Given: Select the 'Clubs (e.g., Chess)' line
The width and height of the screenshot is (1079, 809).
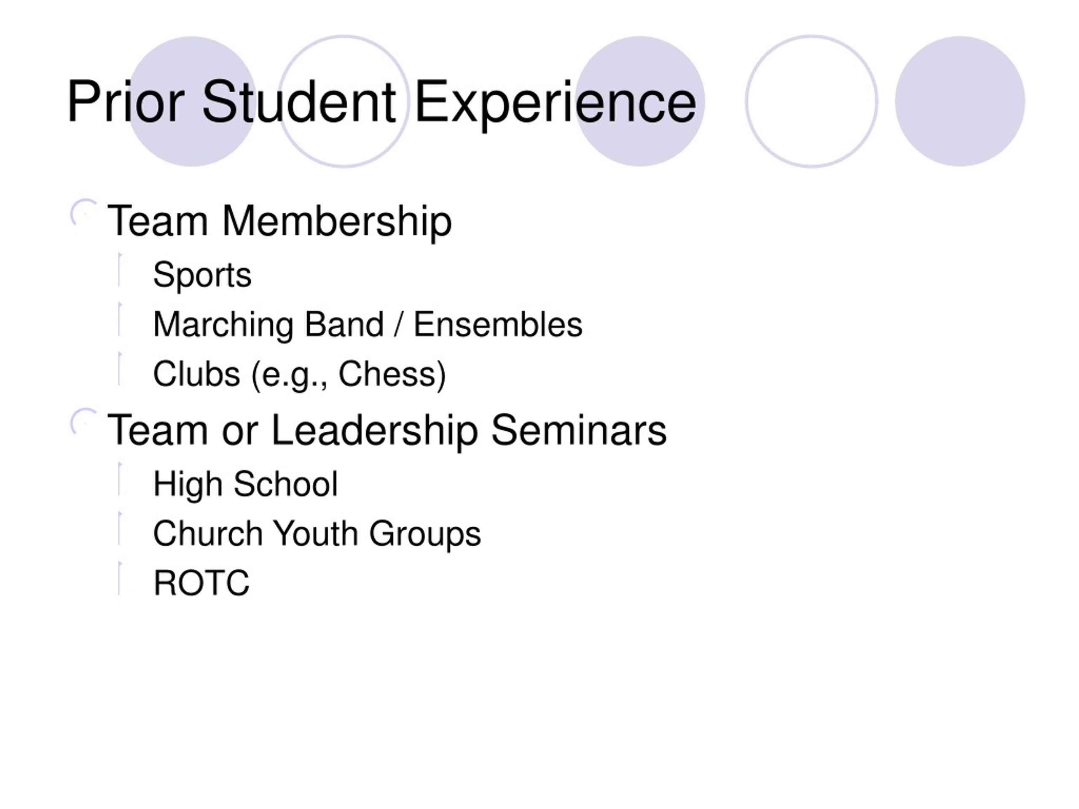Looking at the screenshot, I should pos(300,375).
